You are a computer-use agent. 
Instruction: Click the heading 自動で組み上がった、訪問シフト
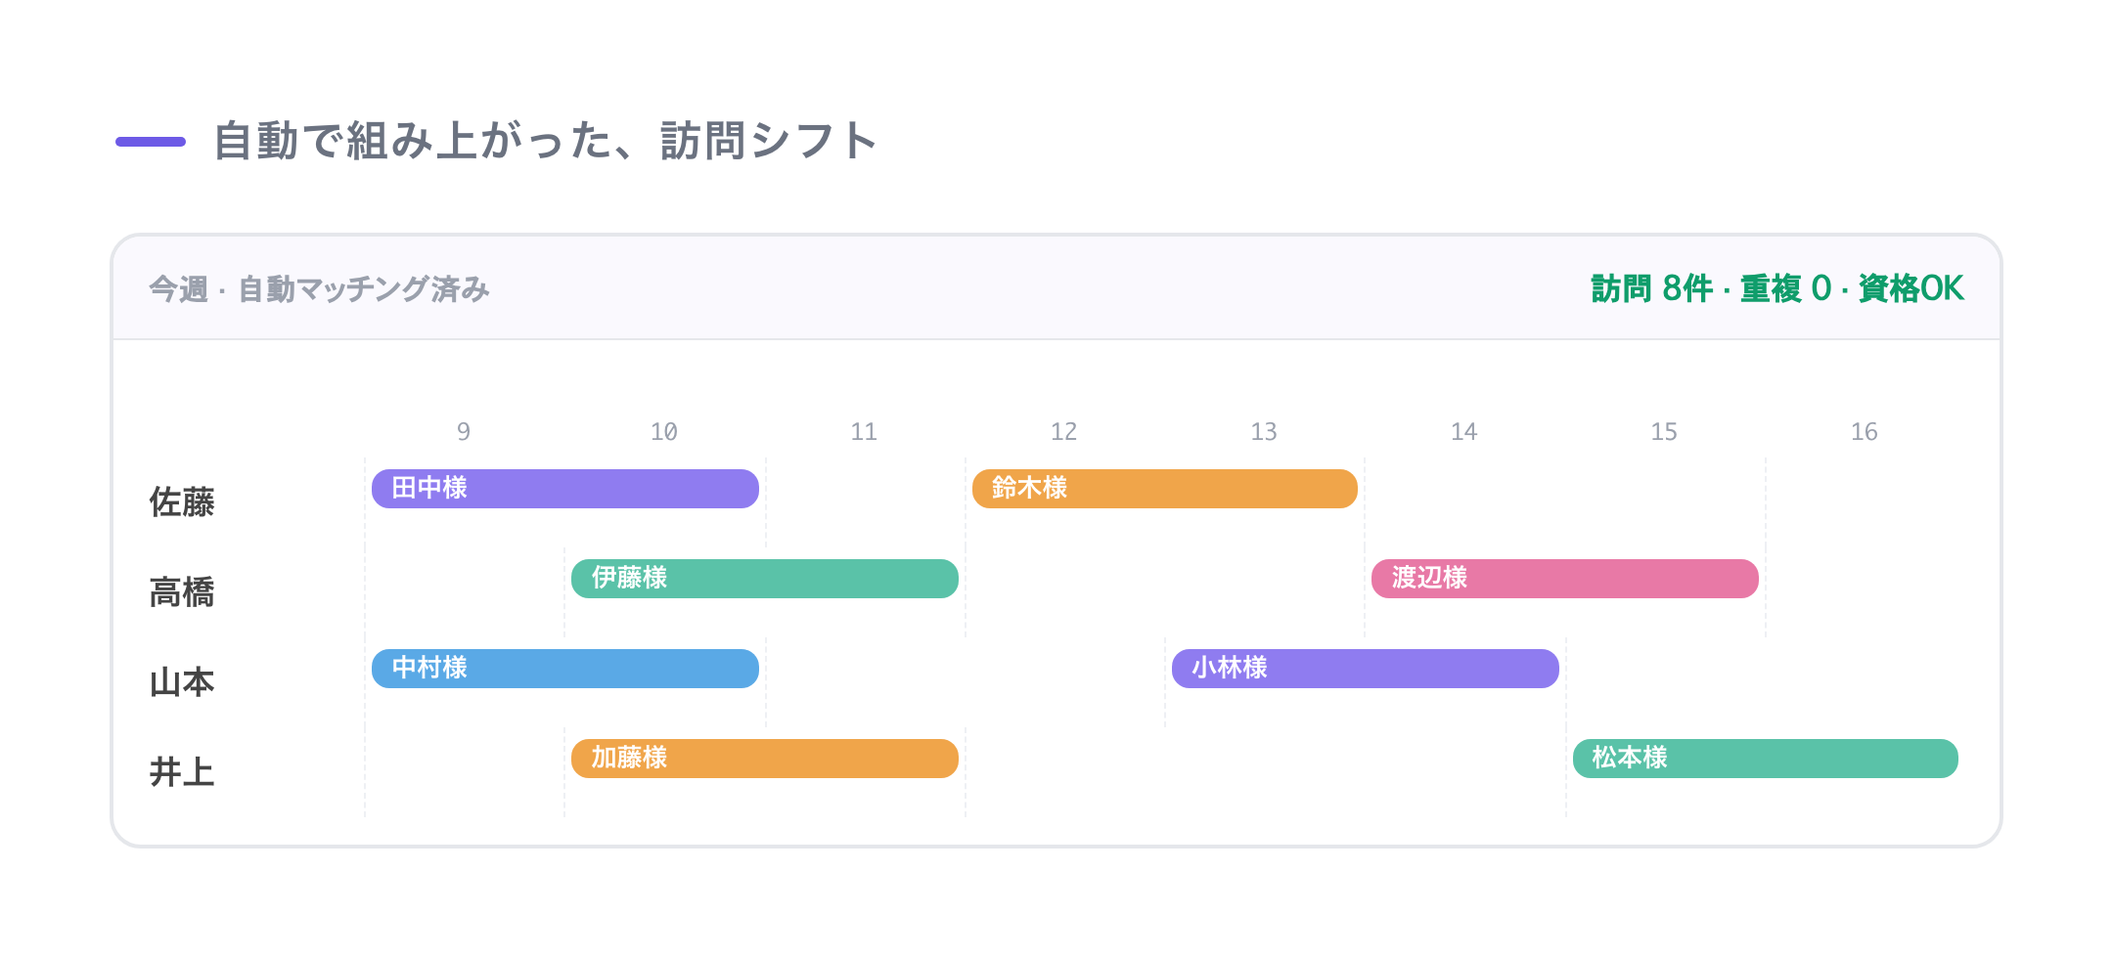(x=546, y=141)
